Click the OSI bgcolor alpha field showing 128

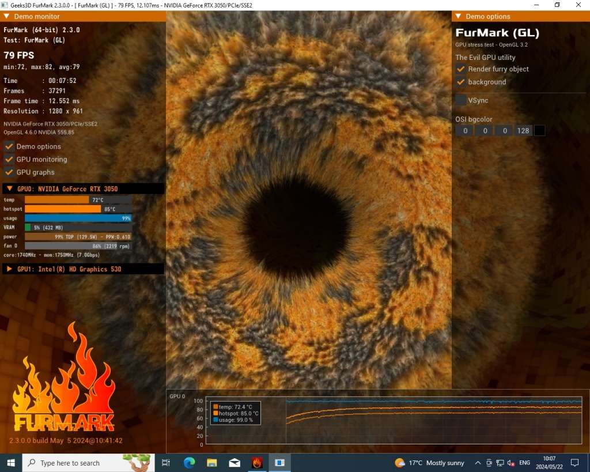tap(523, 131)
